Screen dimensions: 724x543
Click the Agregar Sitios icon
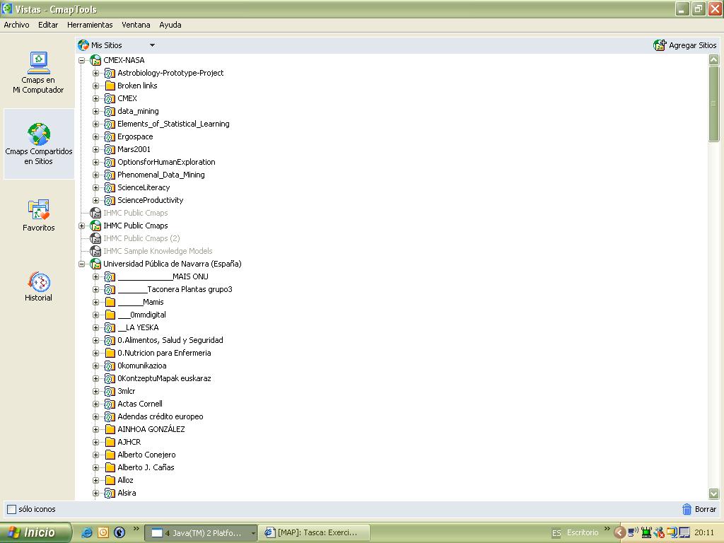click(660, 45)
